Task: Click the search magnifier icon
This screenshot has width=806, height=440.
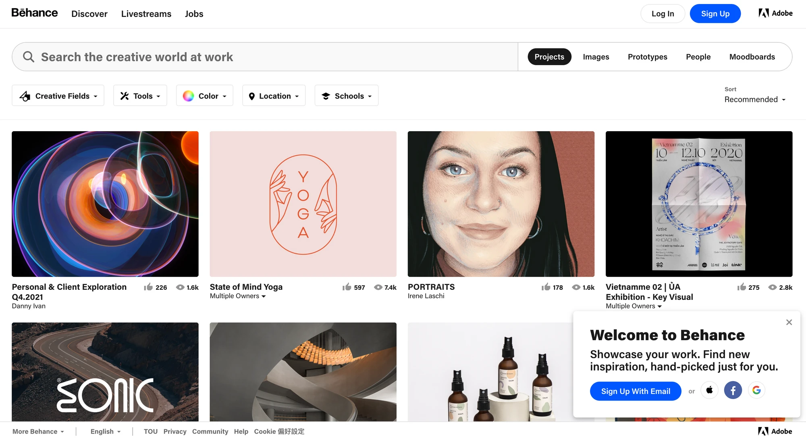Action: 28,56
